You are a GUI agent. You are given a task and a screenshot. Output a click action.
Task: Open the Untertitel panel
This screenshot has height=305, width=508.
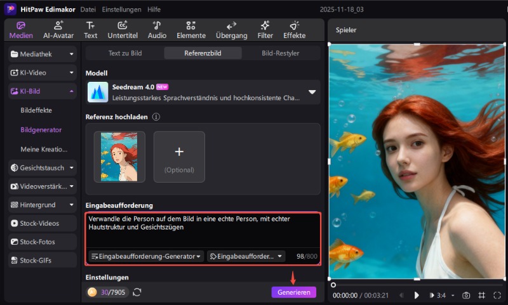point(123,30)
